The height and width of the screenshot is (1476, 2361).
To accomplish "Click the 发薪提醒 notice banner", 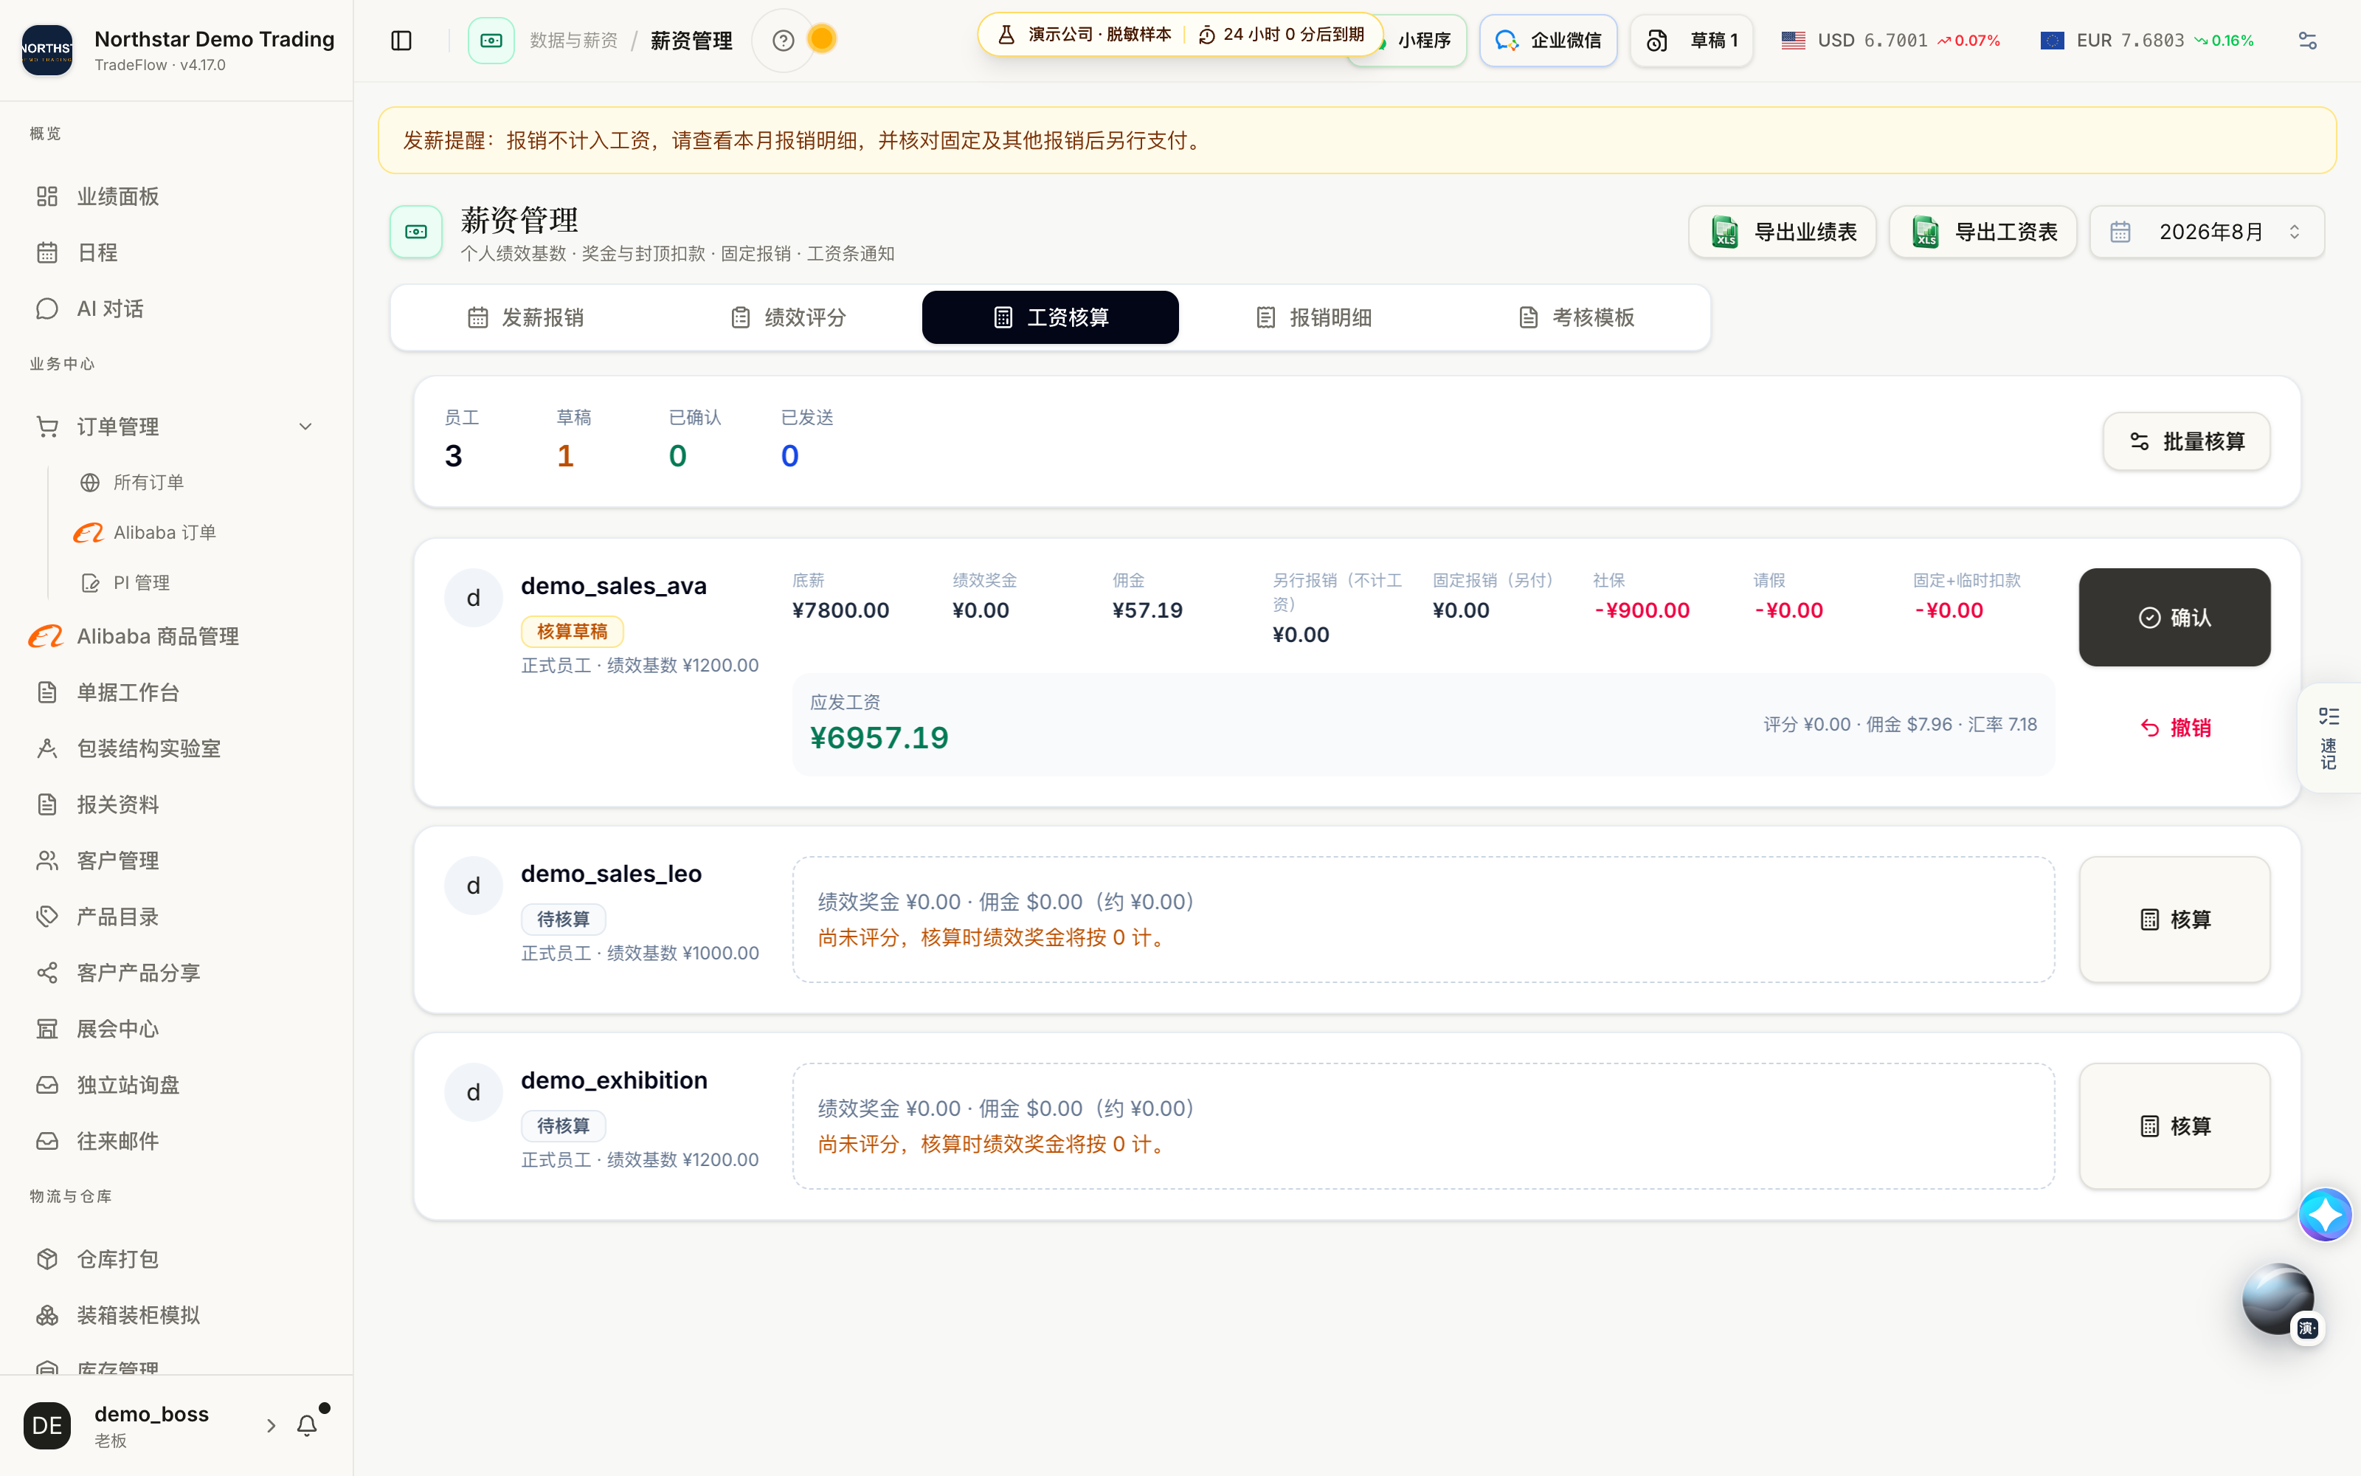I will pos(1357,140).
